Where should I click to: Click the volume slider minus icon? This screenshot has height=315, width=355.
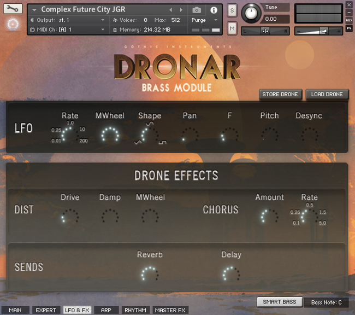point(298,31)
